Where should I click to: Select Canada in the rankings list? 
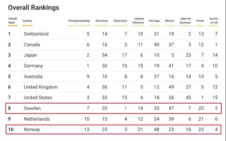point(32,45)
